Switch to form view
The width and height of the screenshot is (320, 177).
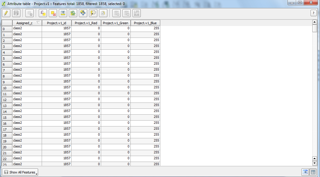[x=305, y=172]
